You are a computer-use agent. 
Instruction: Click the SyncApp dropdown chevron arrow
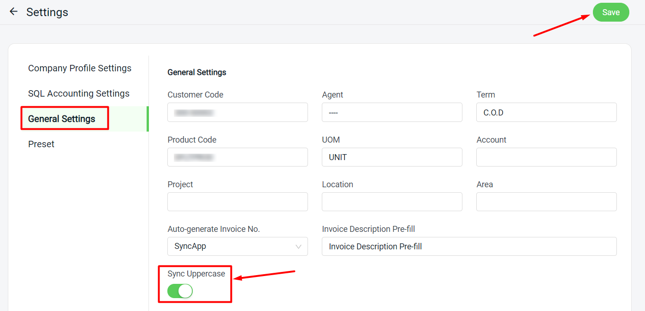click(x=298, y=247)
